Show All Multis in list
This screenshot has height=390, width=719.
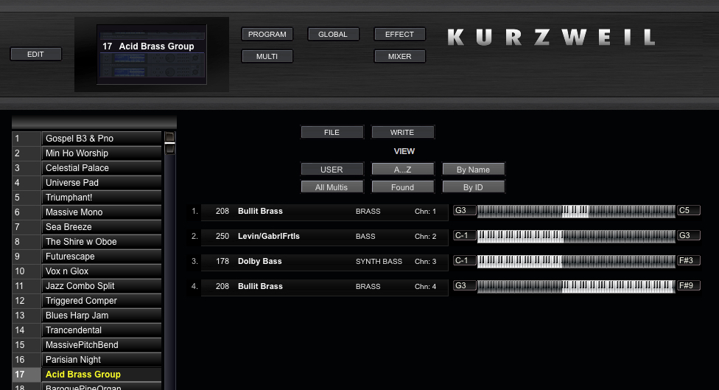332,187
